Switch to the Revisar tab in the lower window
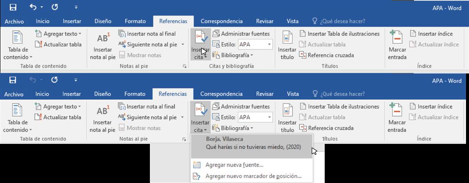The width and height of the screenshot is (469, 183). (x=265, y=94)
